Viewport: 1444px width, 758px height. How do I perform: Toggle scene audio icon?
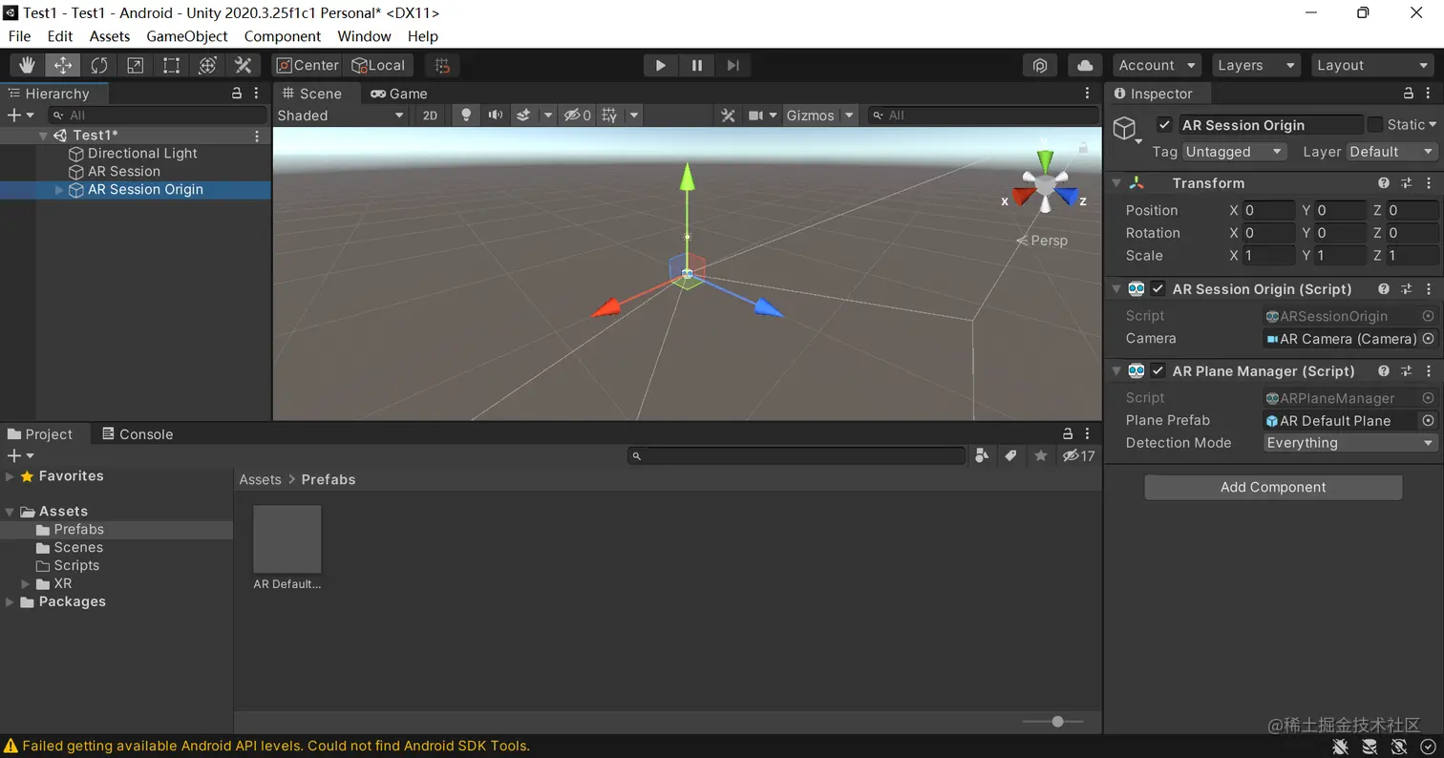click(495, 116)
